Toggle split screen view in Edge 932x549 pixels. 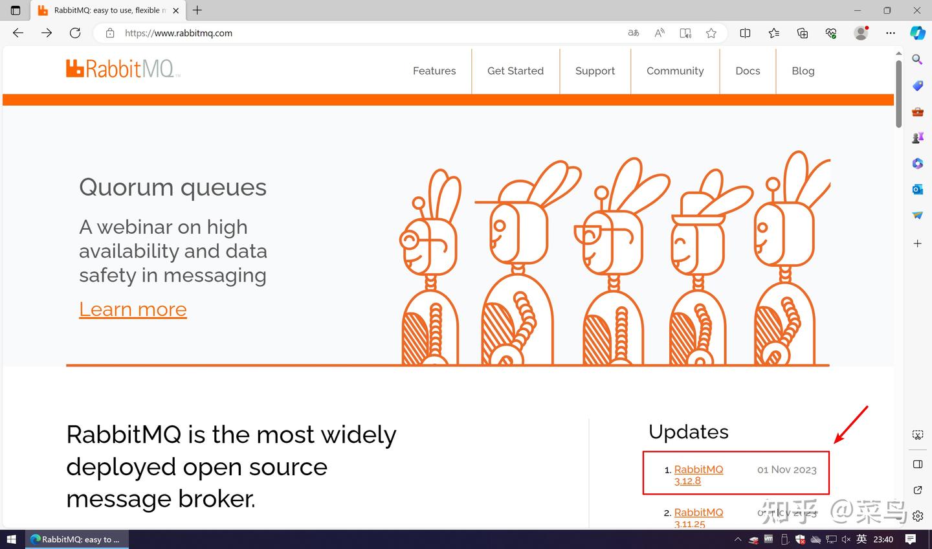click(745, 32)
